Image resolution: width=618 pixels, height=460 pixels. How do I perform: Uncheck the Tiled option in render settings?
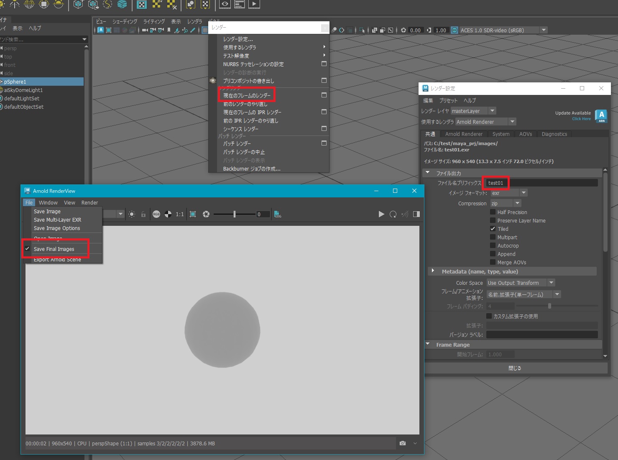[493, 229]
